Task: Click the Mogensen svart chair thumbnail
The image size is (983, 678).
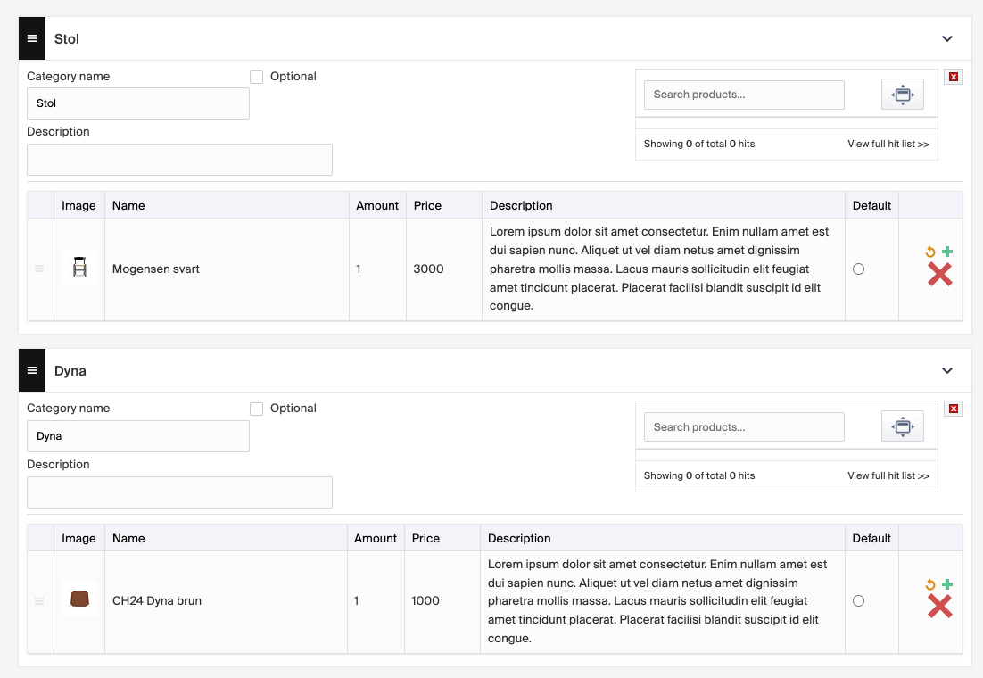Action: (79, 268)
